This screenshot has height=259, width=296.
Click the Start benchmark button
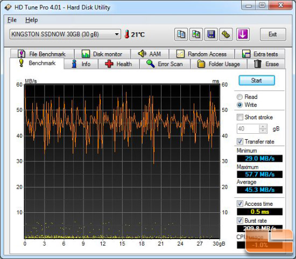point(257,81)
